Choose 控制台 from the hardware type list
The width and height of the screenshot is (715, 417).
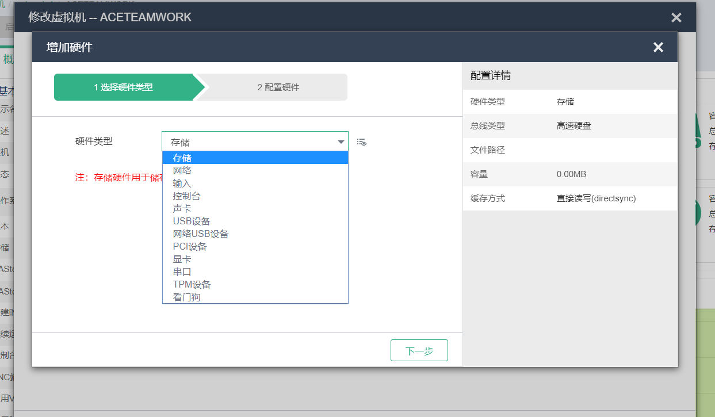point(255,196)
